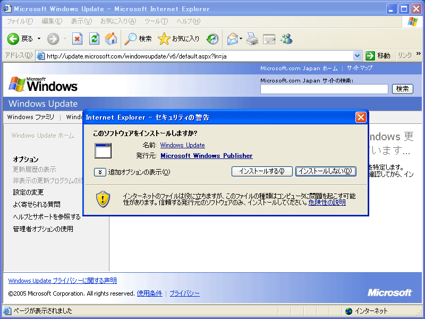Open the お気に入り(A) menu
Viewport: 425px width, 319px height.
click(x=118, y=21)
